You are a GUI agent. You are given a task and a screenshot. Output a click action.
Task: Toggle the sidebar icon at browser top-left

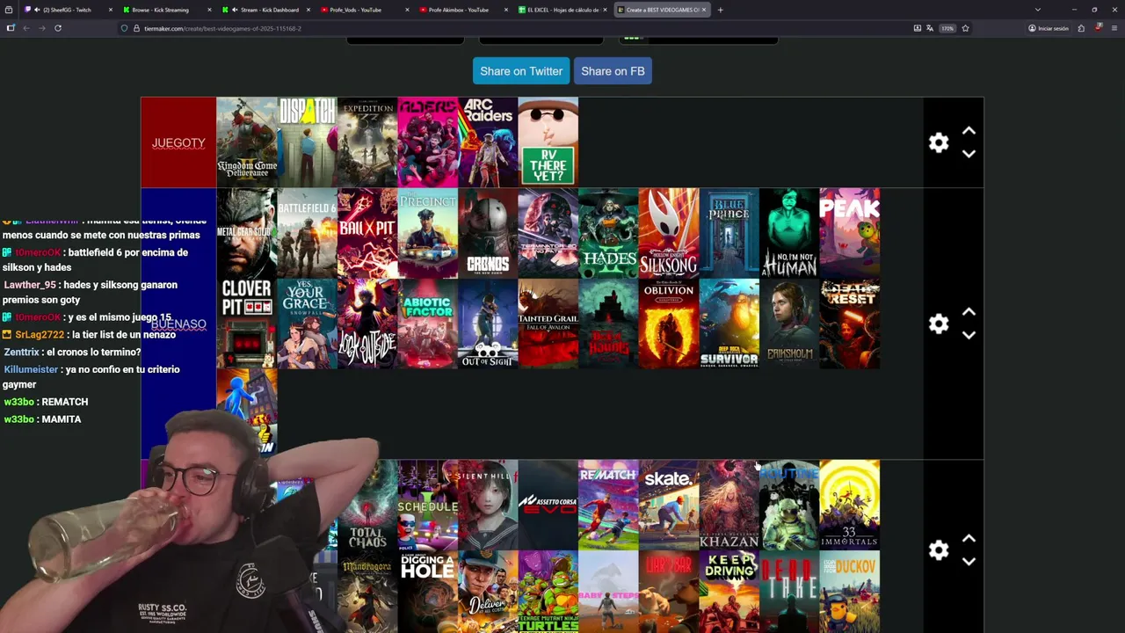point(11,28)
